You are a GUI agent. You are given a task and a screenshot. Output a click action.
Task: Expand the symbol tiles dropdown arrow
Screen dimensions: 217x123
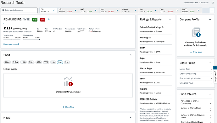click(212, 10)
